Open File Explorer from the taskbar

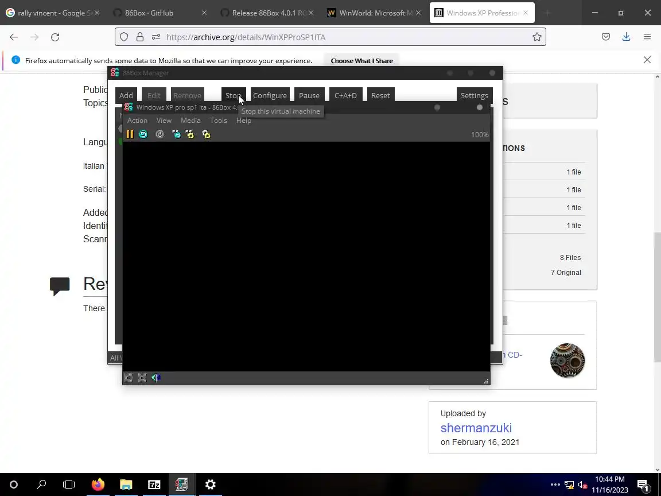[126, 485]
